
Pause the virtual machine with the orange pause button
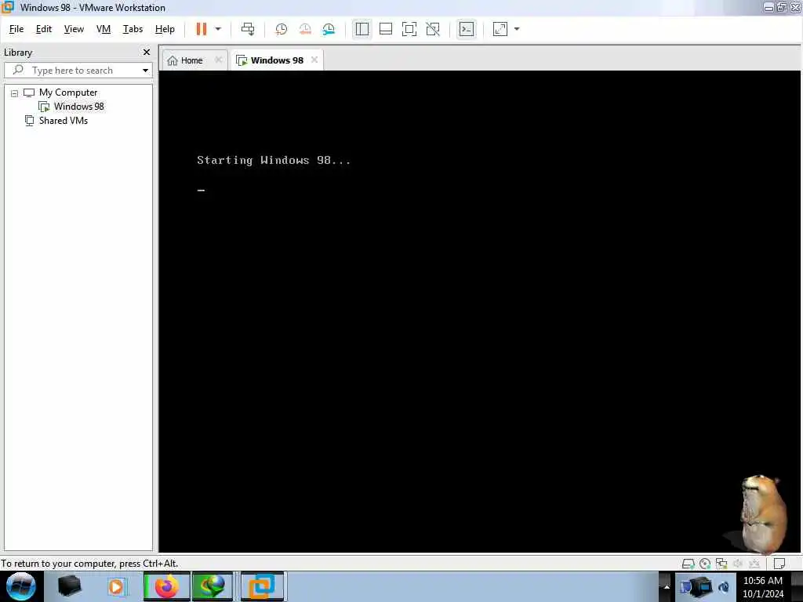tap(202, 29)
